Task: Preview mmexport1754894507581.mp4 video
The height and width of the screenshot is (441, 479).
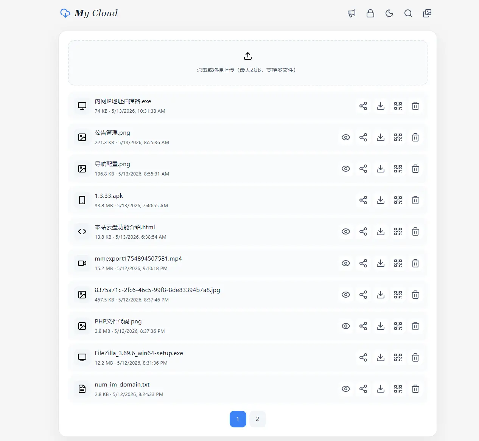Action: 346,263
